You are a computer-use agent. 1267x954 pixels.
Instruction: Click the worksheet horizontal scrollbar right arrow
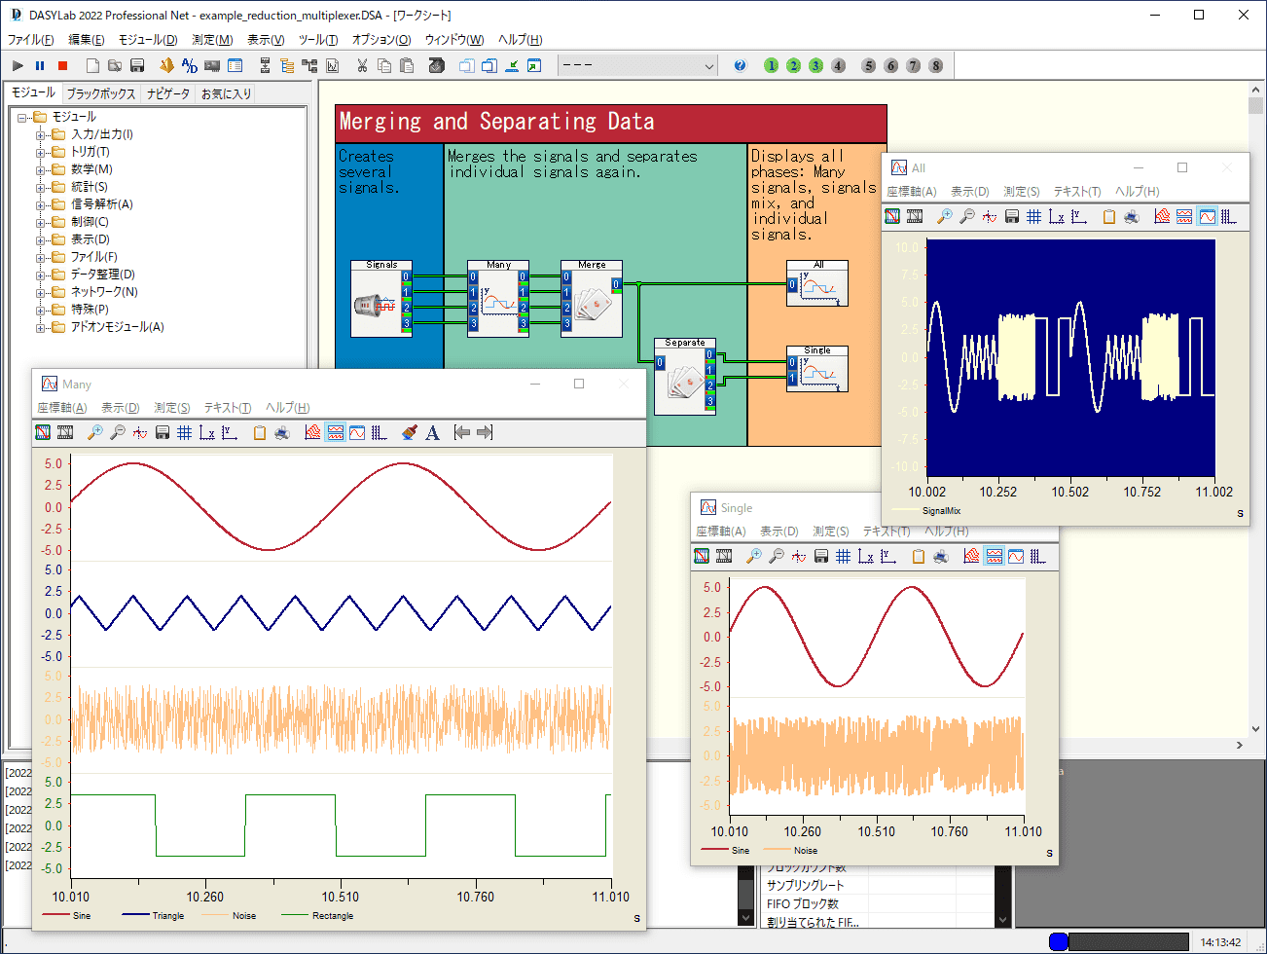[1240, 745]
